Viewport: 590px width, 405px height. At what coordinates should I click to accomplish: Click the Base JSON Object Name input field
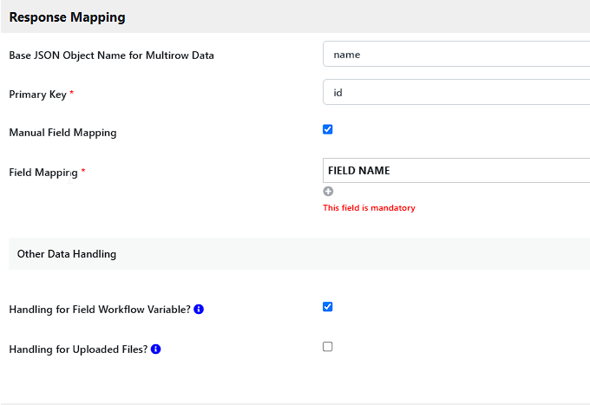456,54
